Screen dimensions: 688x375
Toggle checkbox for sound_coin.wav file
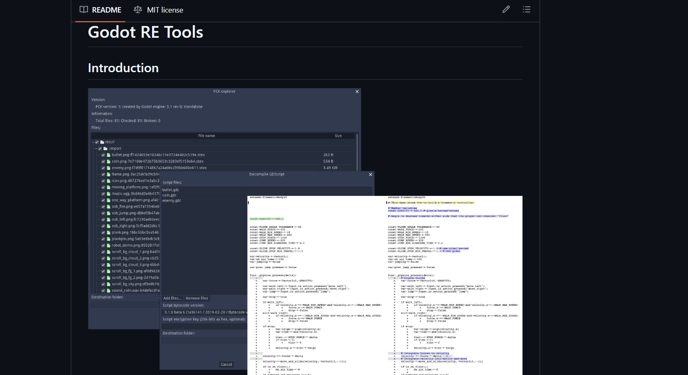click(x=103, y=290)
